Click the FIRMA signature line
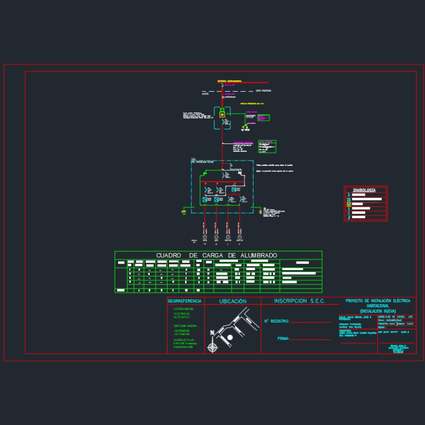This screenshot has width=425, height=425. point(310,339)
